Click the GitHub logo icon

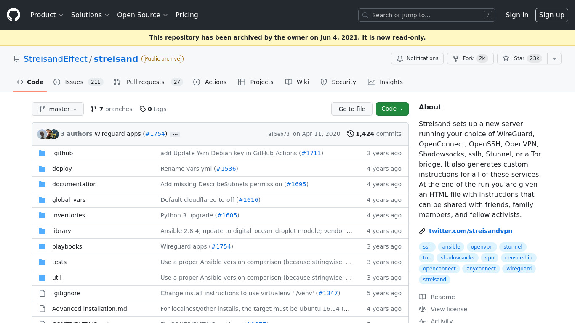click(13, 15)
